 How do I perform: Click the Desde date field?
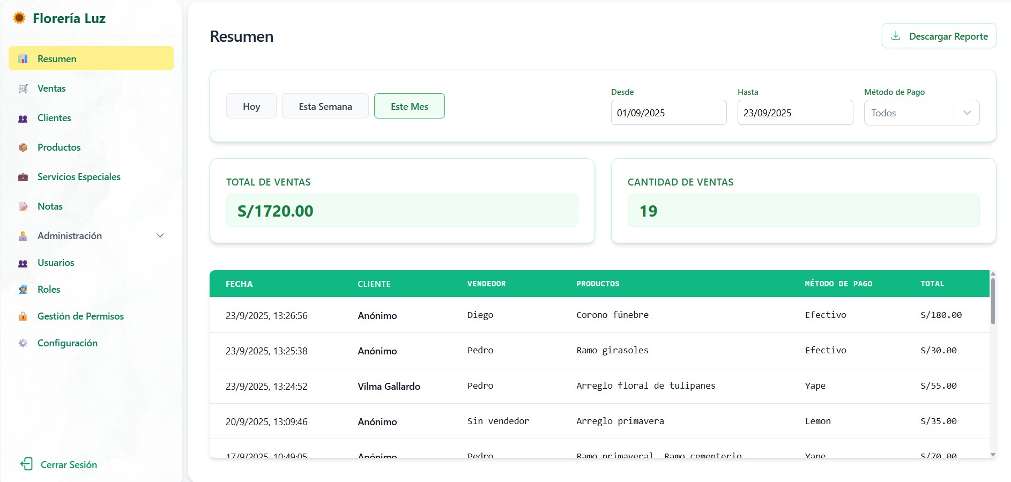click(x=669, y=113)
